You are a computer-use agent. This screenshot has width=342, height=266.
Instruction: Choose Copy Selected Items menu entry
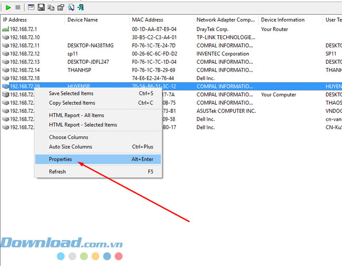pyautogui.click(x=98, y=103)
